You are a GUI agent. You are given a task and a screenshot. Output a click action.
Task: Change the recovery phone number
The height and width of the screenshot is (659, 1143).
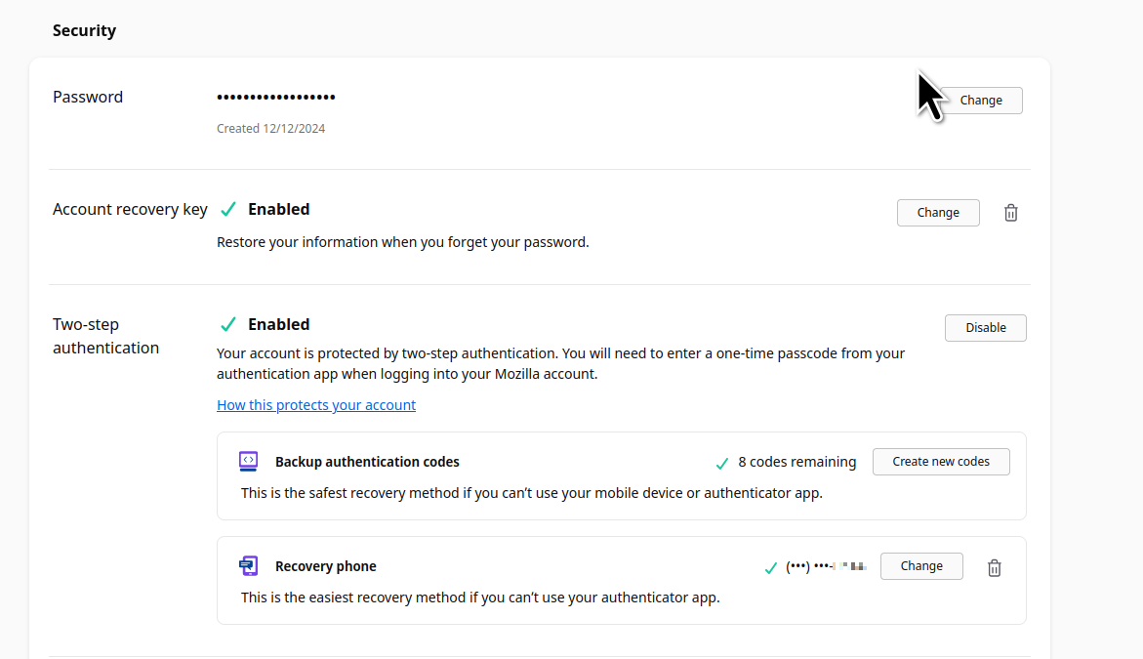pyautogui.click(x=920, y=566)
